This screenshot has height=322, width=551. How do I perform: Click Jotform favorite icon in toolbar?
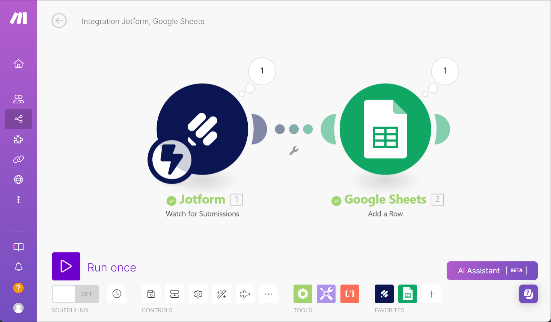tap(384, 294)
